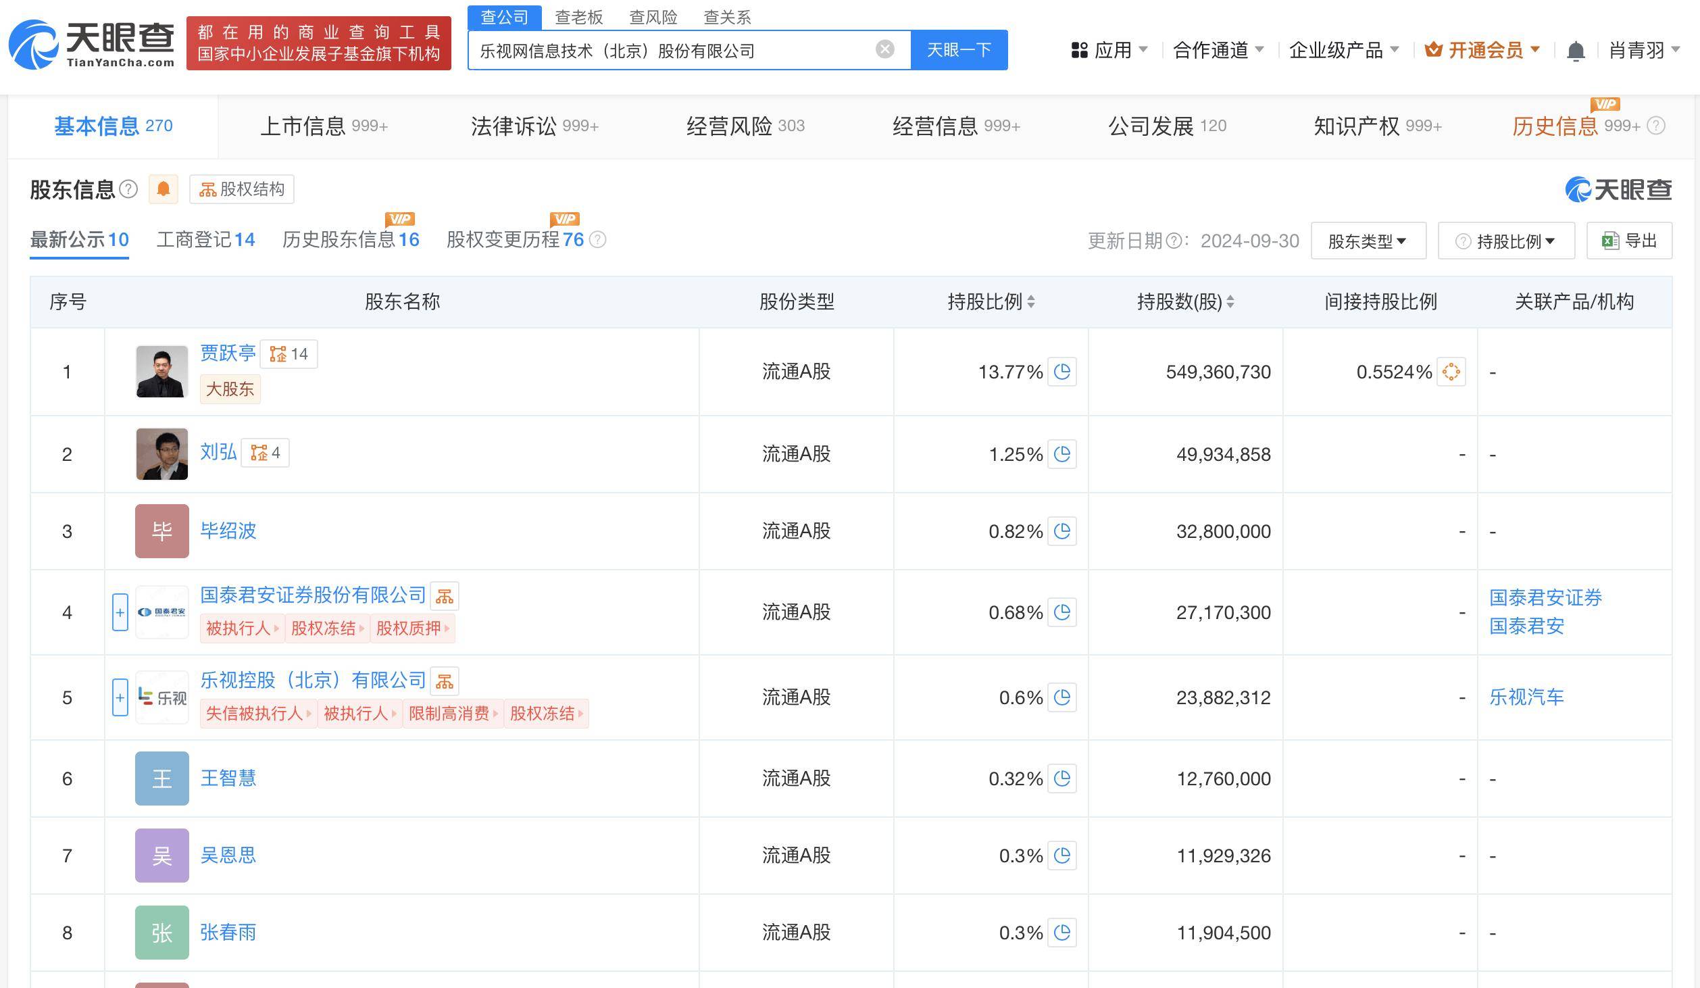The width and height of the screenshot is (1700, 988).
Task: Click the Tianyancha logo icon
Action: [x=34, y=42]
